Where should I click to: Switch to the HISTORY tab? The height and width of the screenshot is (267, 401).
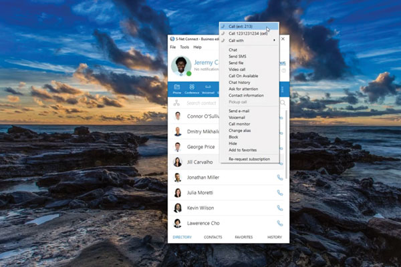coord(275,237)
